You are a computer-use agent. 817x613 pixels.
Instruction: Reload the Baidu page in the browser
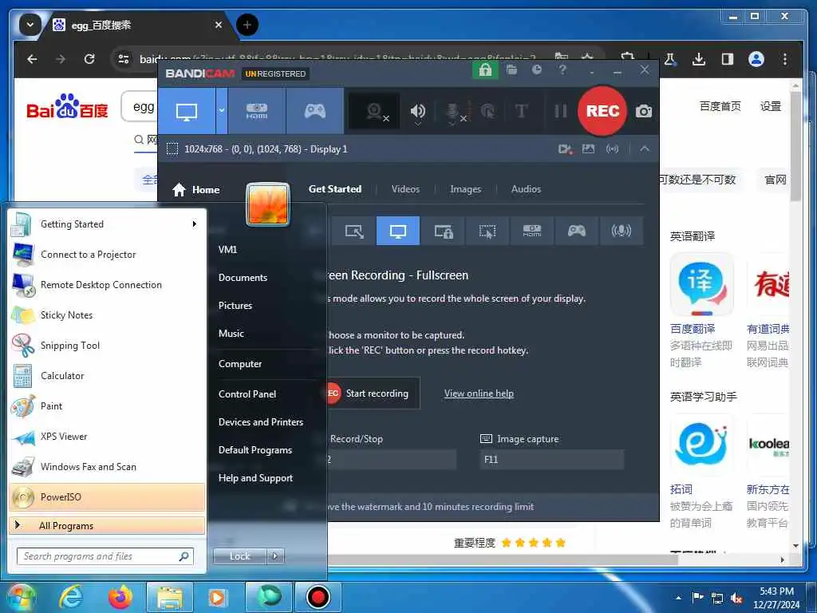[89, 59]
